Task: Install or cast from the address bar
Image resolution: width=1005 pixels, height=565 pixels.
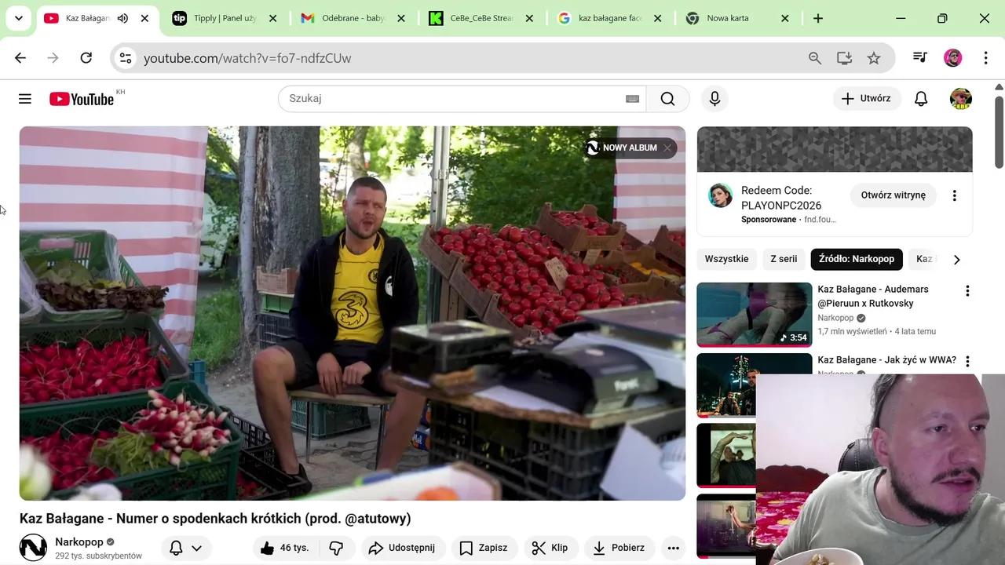Action: tap(845, 58)
